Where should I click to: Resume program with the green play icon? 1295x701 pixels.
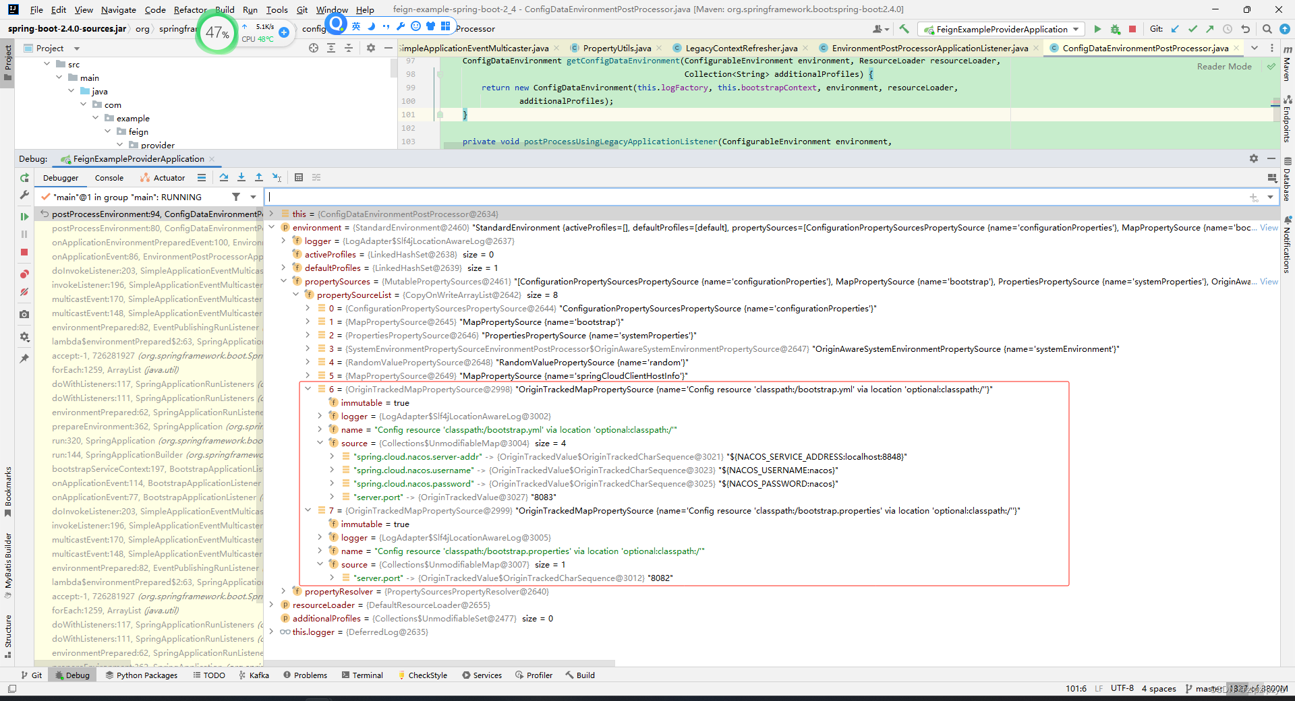(24, 215)
